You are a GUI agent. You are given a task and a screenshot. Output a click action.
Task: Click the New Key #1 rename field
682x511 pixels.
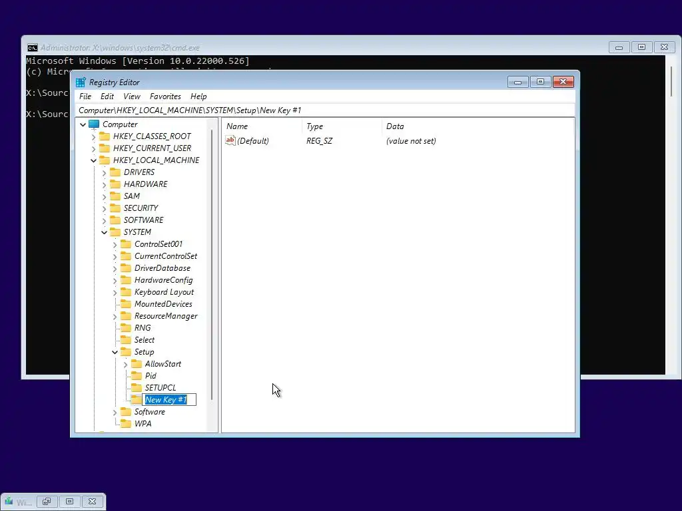(170, 400)
